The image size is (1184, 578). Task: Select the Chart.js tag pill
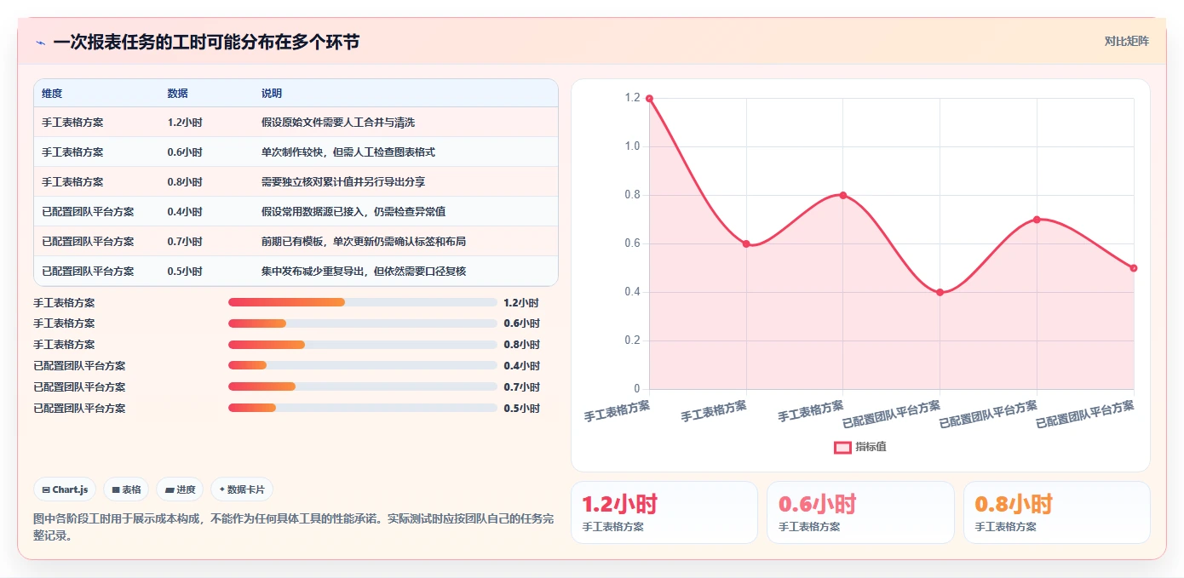pyautogui.click(x=66, y=489)
